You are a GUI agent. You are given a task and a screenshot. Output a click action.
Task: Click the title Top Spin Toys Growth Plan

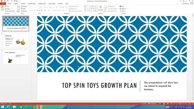[x=99, y=85]
